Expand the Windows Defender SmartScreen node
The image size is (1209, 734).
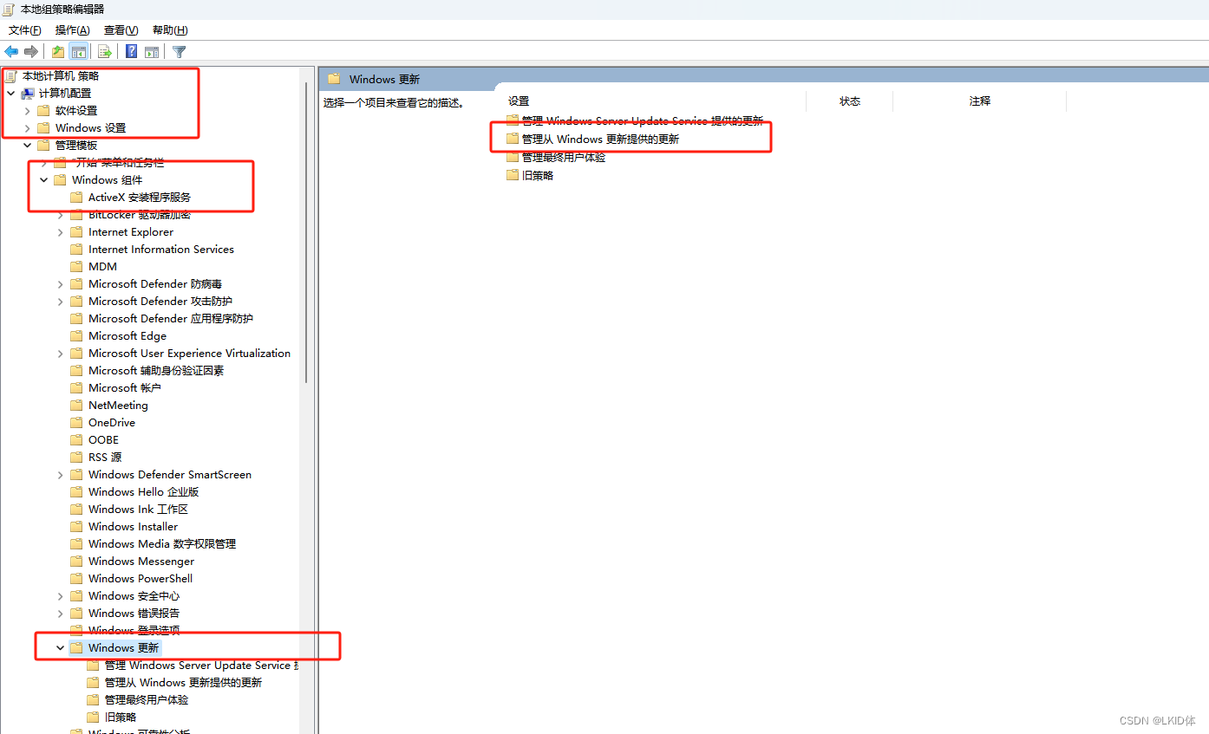60,475
